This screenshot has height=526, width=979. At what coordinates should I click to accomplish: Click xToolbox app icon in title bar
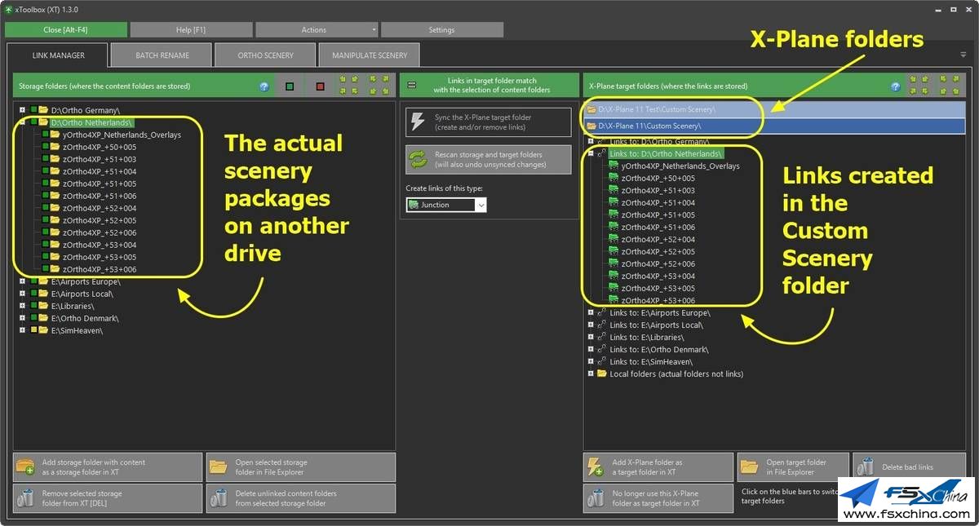8,9
